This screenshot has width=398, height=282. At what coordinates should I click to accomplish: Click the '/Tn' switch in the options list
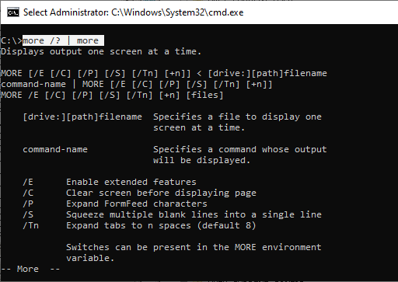coord(31,225)
